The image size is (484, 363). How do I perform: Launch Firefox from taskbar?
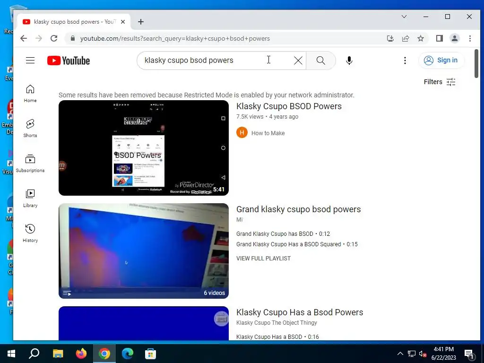click(81, 354)
